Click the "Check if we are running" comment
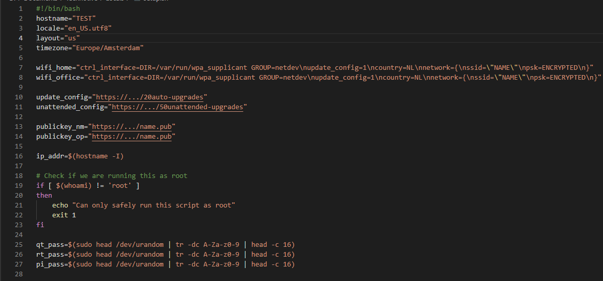 click(112, 175)
